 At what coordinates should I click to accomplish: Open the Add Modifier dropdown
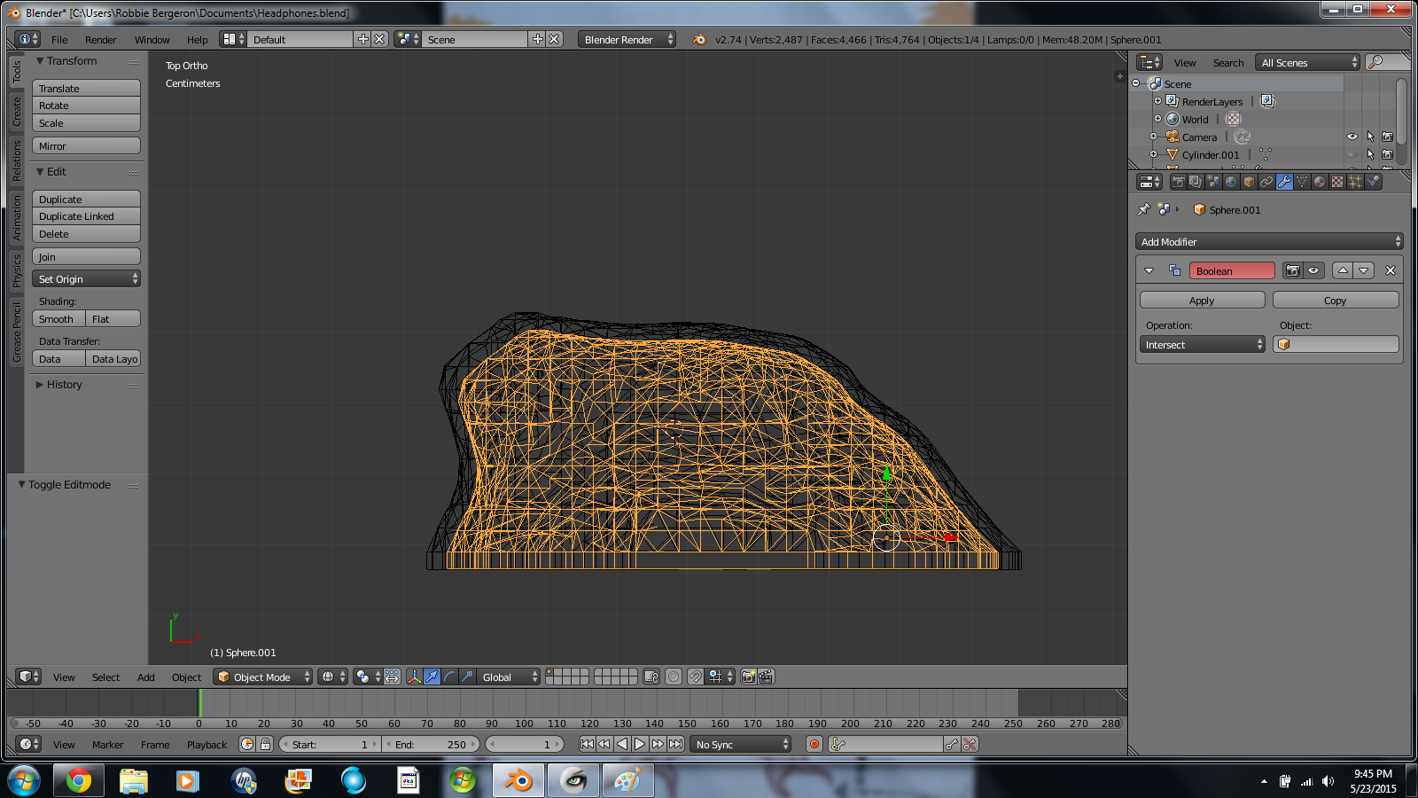1269,241
